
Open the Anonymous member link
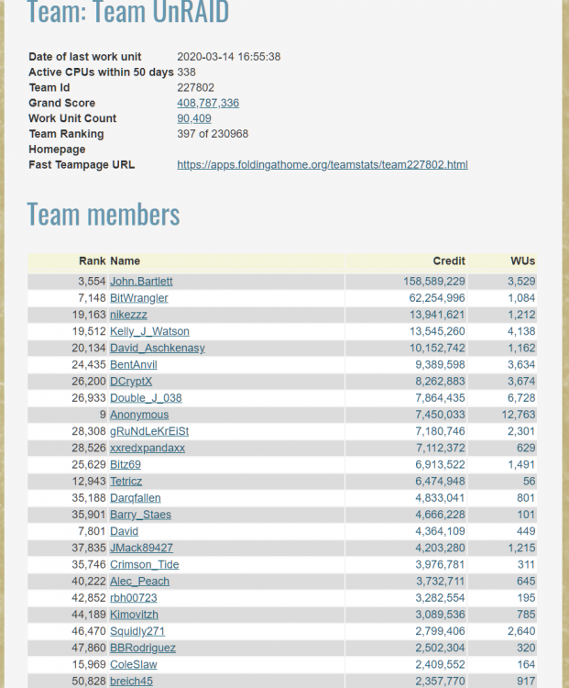pos(139,415)
